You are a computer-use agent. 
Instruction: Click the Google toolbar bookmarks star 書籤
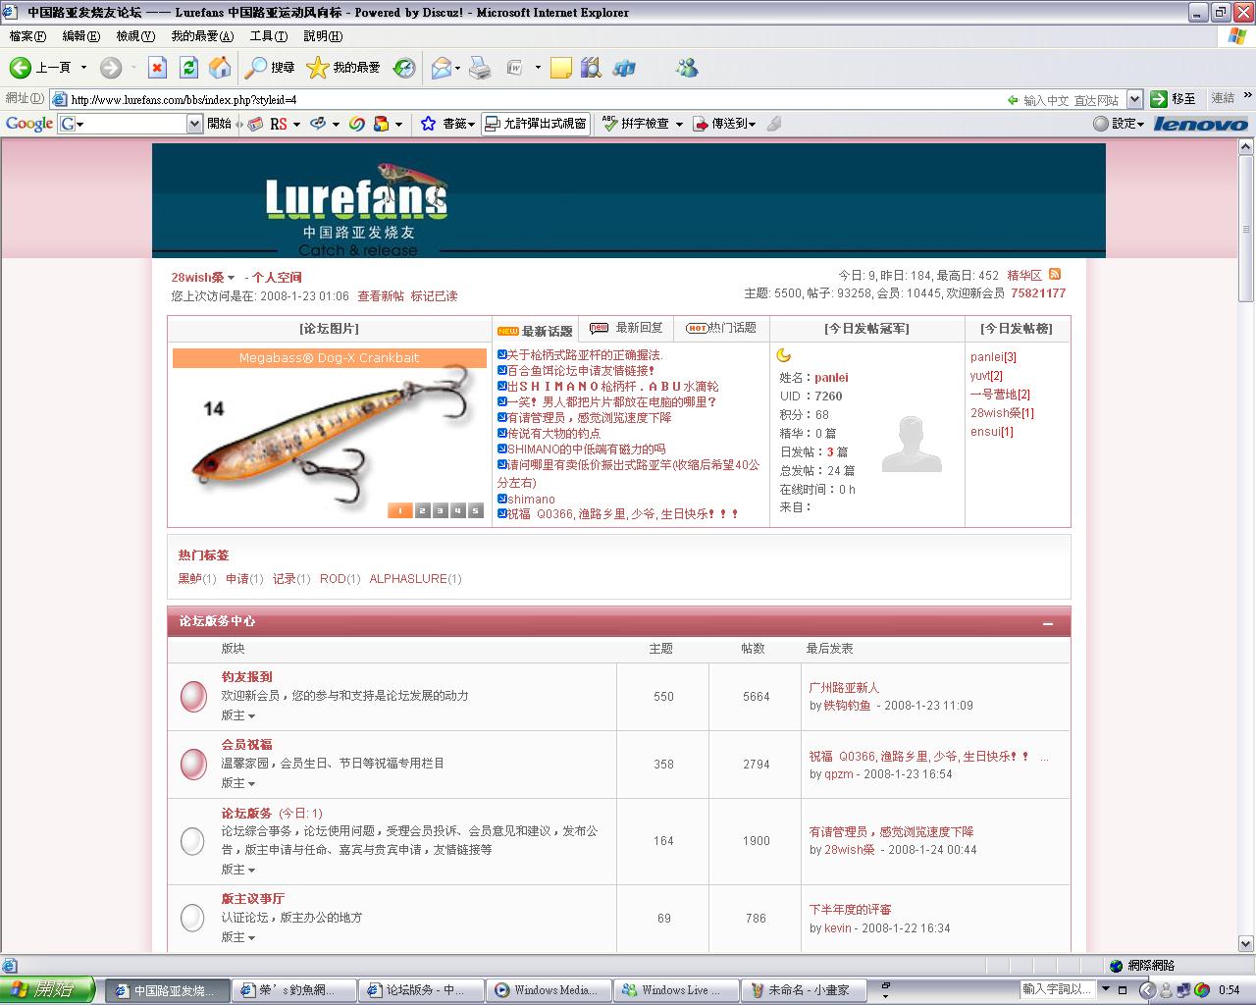click(x=447, y=124)
